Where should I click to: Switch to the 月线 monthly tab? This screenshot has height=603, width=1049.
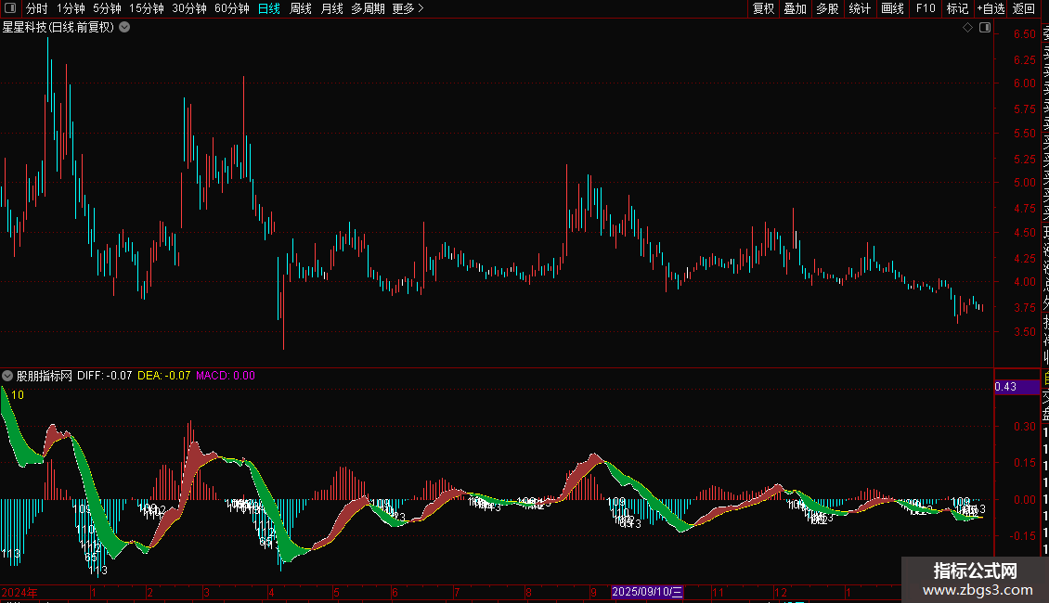coord(331,8)
